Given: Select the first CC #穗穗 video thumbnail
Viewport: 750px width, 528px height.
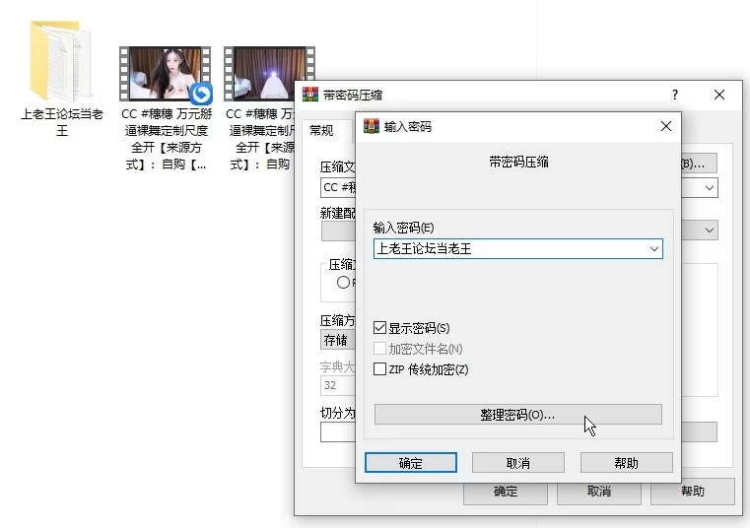Looking at the screenshot, I should 165,74.
